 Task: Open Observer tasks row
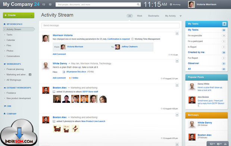tap(206, 63)
